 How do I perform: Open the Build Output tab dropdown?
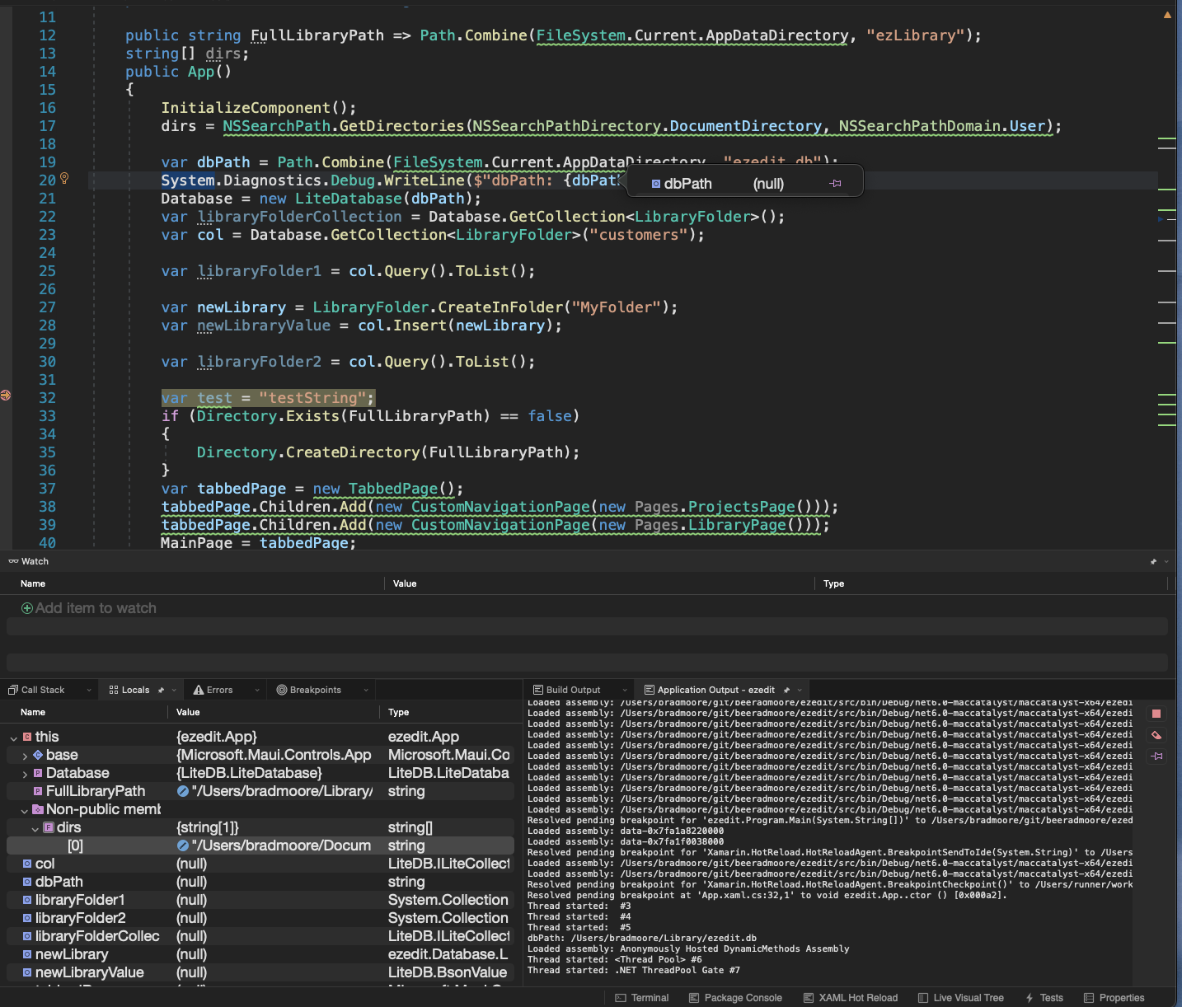pos(624,690)
